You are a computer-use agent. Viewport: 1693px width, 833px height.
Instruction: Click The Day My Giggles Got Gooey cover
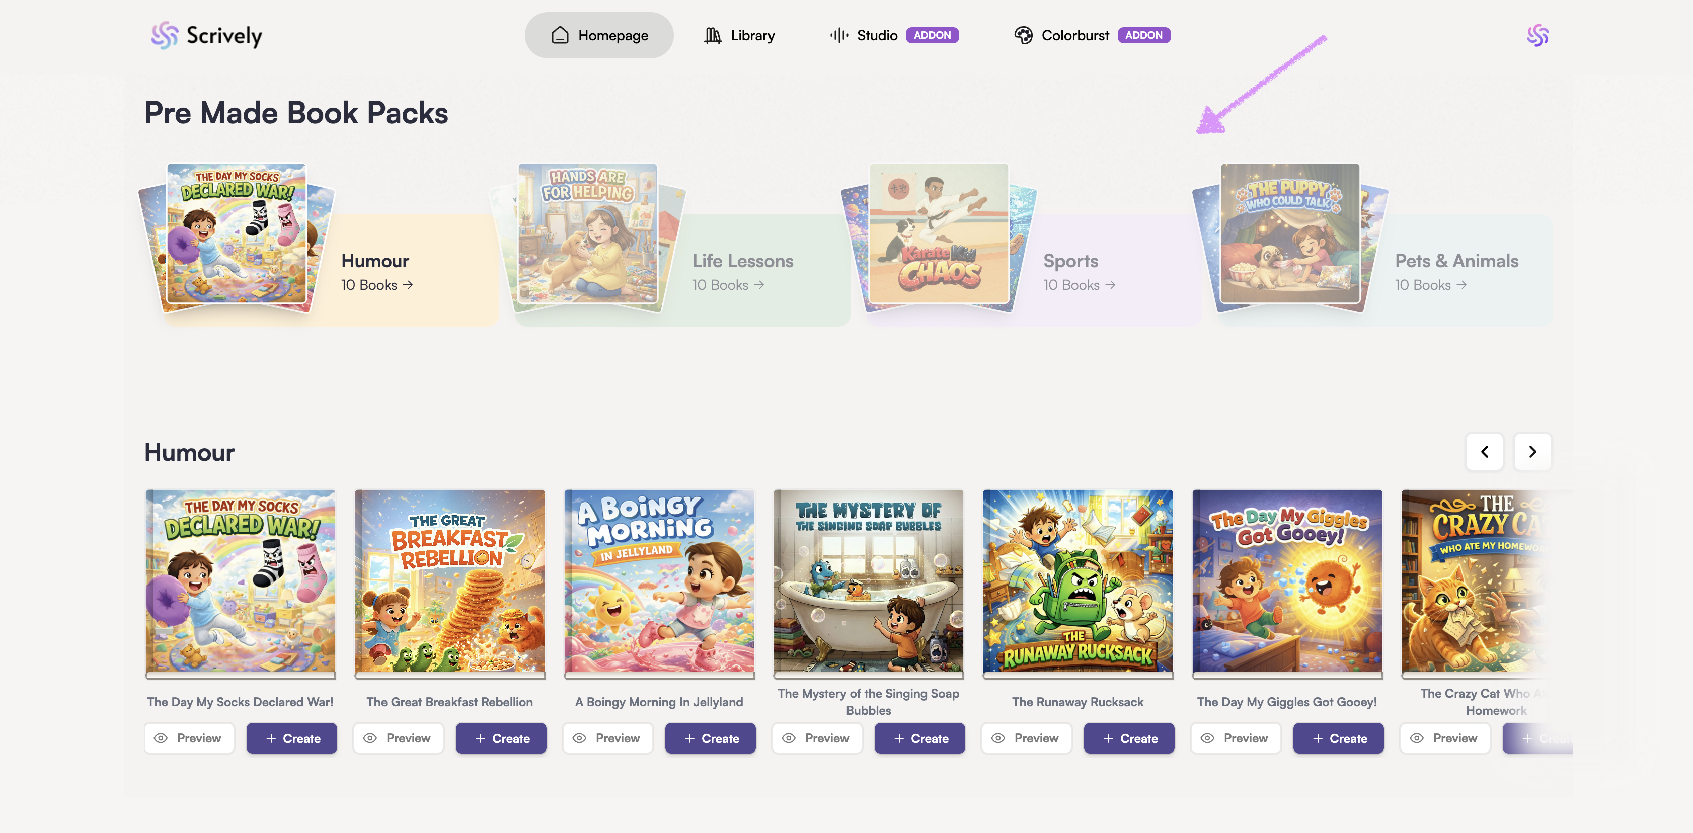tap(1286, 580)
